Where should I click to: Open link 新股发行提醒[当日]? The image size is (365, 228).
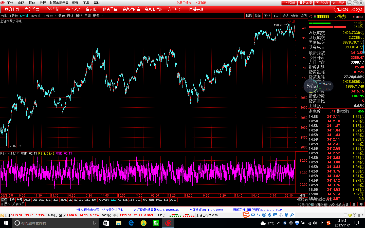pyautogui.click(x=257, y=210)
